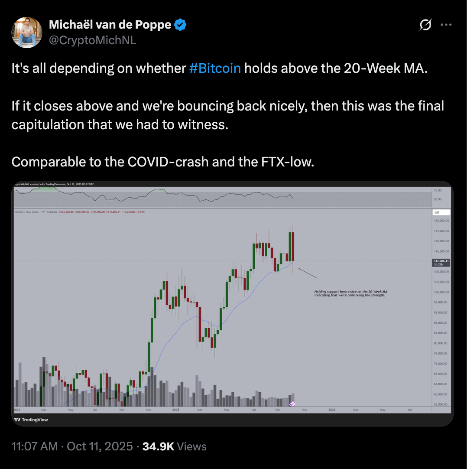Click the arrow annotation pointing at the candle
Screen dimensions: 467x469
click(308, 273)
